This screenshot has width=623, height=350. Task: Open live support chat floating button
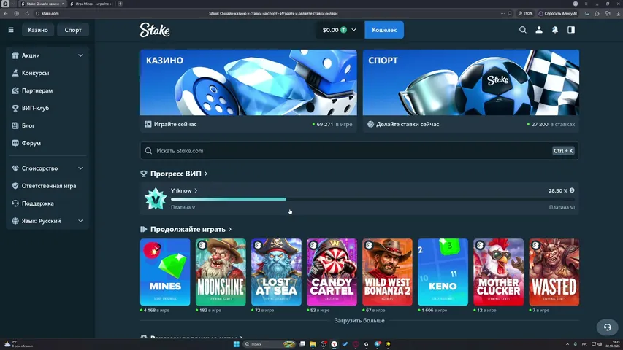tap(607, 327)
